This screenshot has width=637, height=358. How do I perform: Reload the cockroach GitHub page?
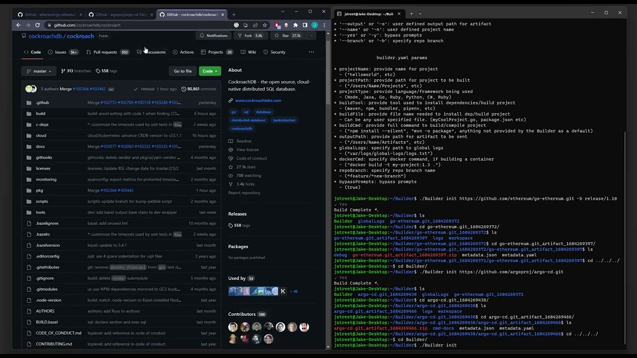click(37, 25)
